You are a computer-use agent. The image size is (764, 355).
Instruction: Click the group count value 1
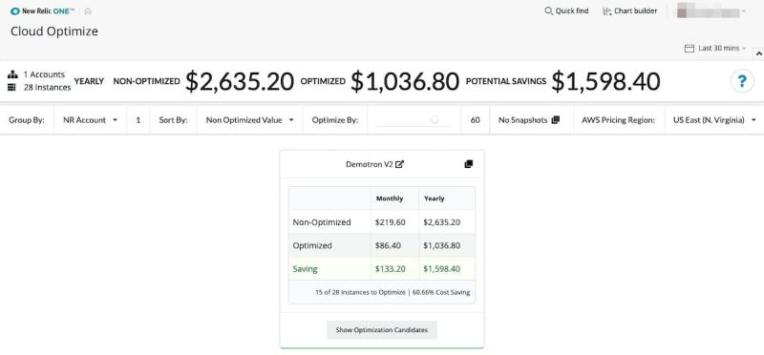(138, 120)
